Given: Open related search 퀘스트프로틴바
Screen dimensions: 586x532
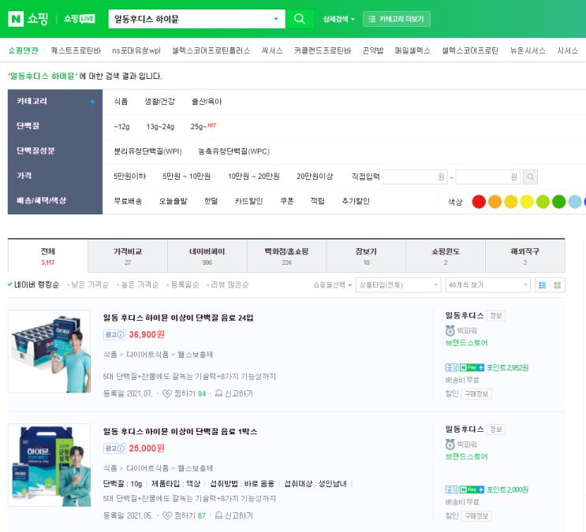Looking at the screenshot, I should coord(76,50).
